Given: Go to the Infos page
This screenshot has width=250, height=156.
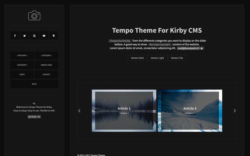Looking at the screenshot, I should tap(22, 74).
